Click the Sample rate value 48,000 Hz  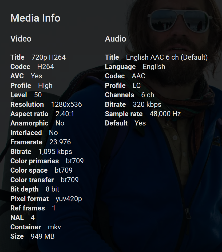click(x=165, y=114)
